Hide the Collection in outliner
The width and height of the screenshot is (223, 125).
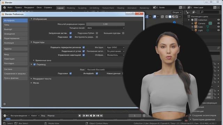point(218,20)
